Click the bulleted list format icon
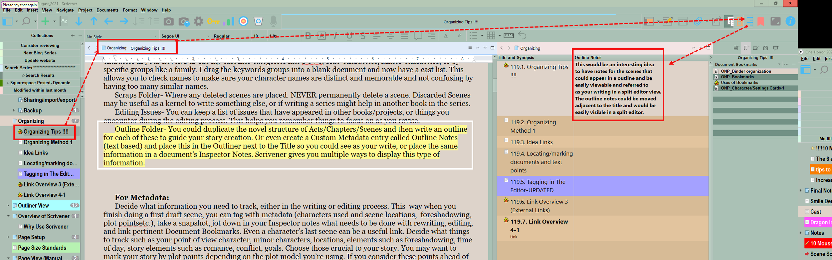832x260 pixels. (473, 35)
